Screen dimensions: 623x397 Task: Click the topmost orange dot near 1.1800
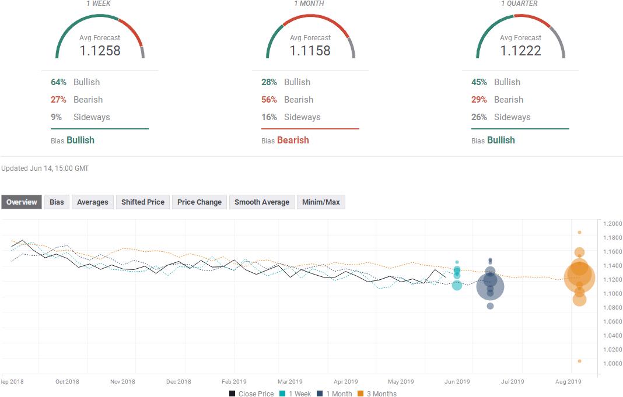tap(579, 232)
